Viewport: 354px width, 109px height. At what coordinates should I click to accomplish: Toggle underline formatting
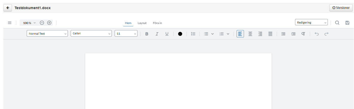pyautogui.click(x=167, y=34)
